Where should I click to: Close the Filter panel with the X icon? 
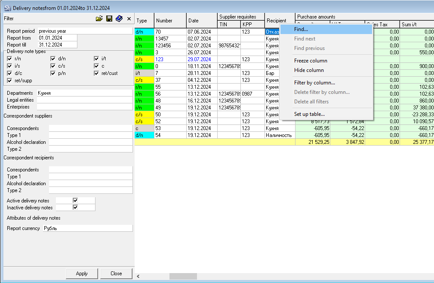[129, 19]
